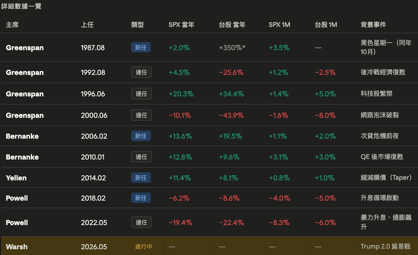Select the +11.4% SPX yearly value

pos(180,178)
